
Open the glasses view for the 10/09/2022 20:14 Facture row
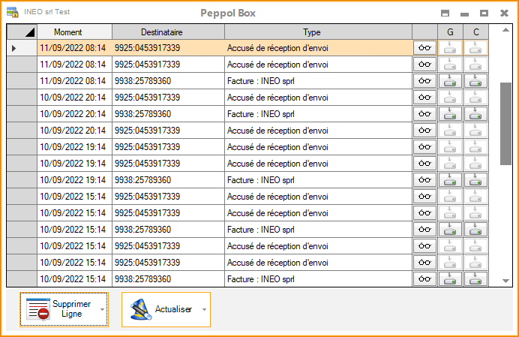[x=424, y=114]
